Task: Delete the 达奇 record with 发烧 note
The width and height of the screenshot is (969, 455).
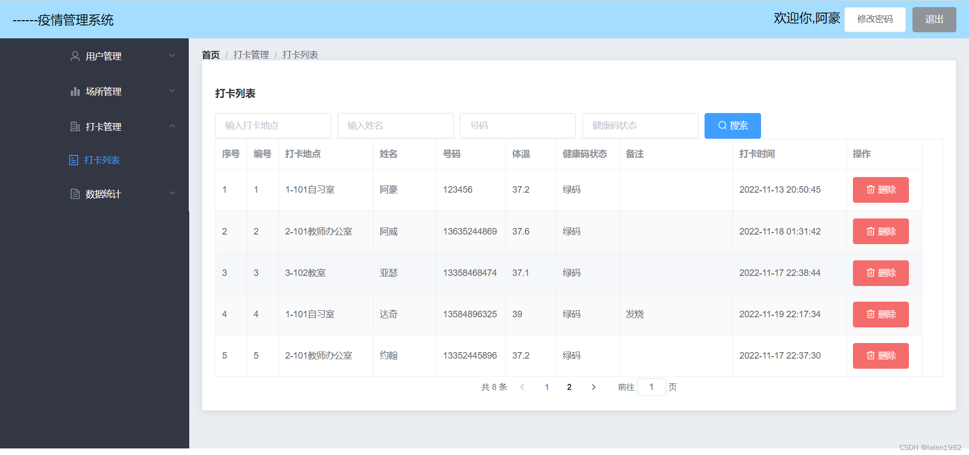Action: pos(881,314)
